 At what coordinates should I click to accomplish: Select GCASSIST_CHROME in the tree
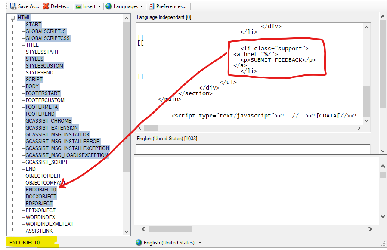click(x=49, y=121)
